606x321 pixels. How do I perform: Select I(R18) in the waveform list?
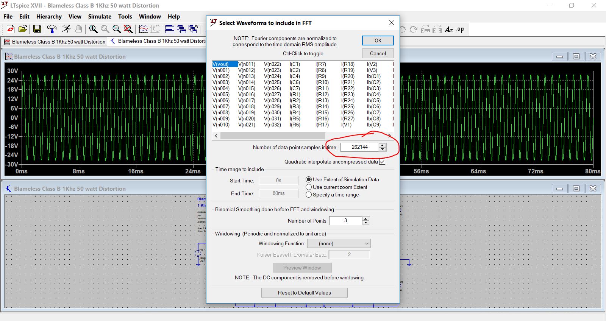(348, 64)
